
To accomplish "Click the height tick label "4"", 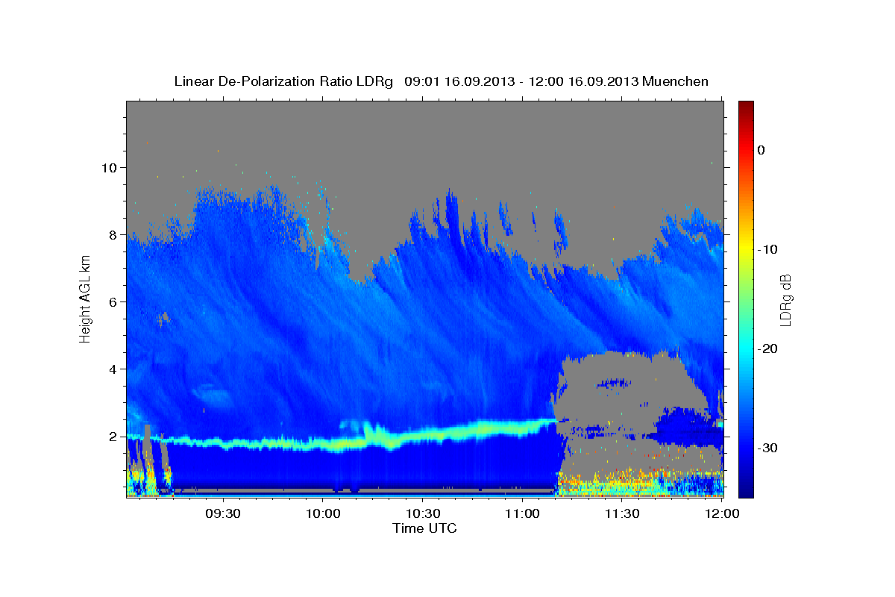I will (x=112, y=369).
